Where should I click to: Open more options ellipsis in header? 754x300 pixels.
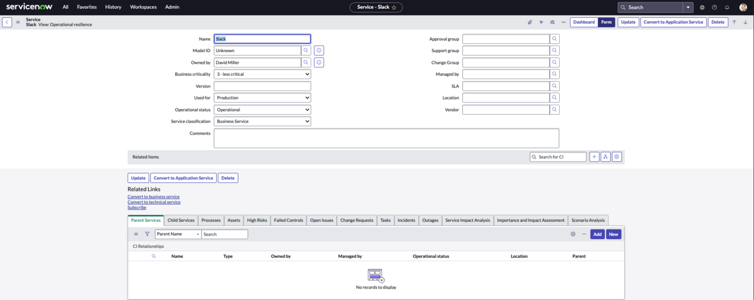(x=563, y=22)
